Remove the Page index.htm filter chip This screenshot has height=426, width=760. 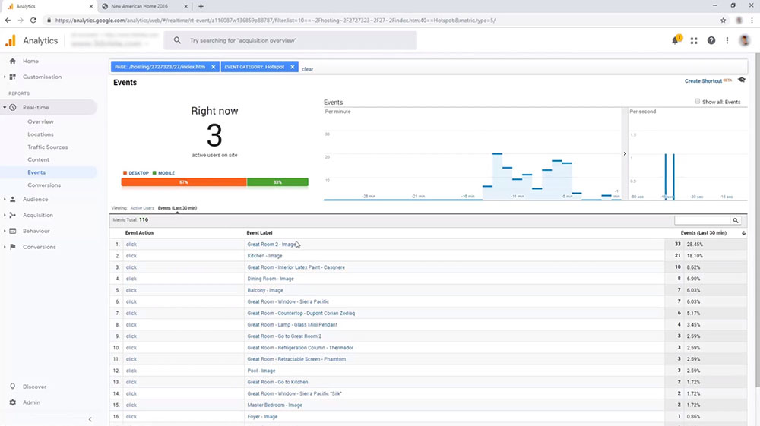[213, 67]
